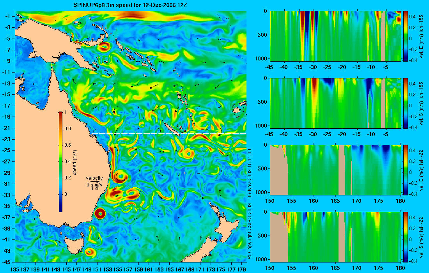
Task: Click colorbar of the vel. E lat=-22 panel
Action: pos(405,170)
